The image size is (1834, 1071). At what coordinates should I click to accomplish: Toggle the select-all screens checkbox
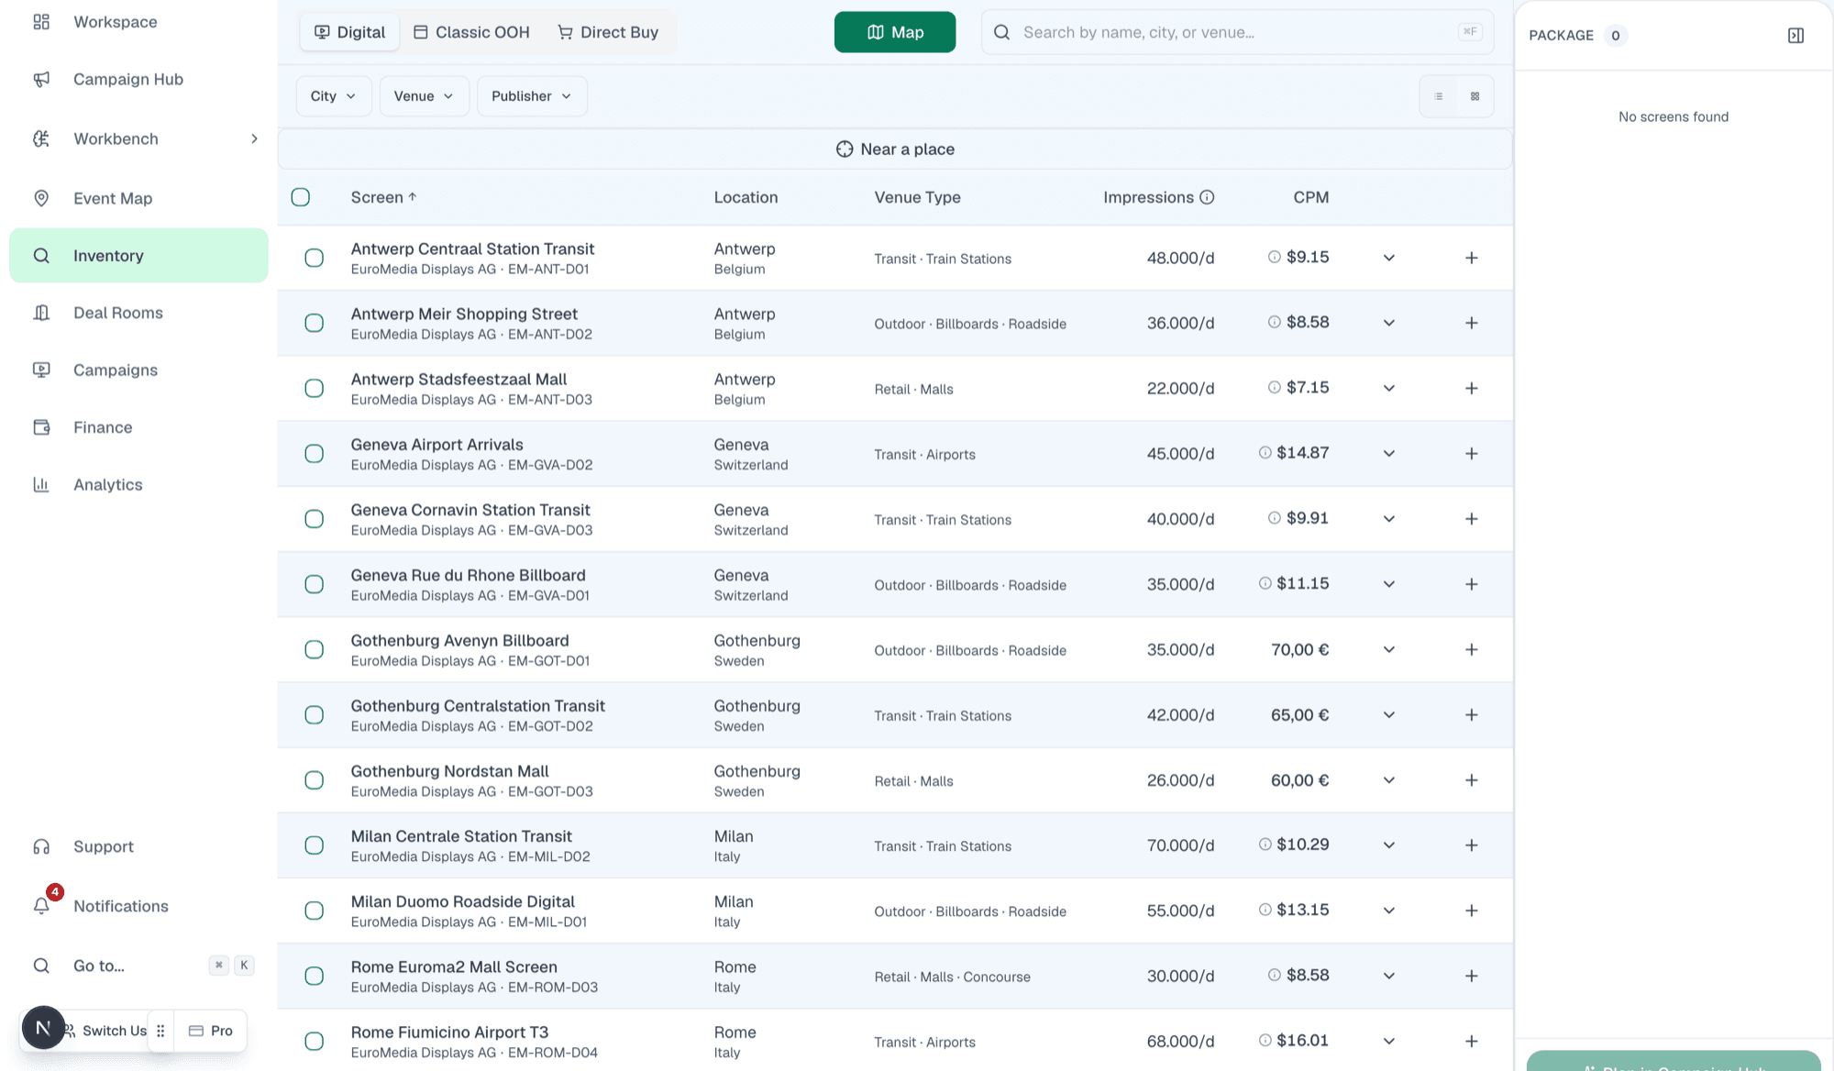301,197
